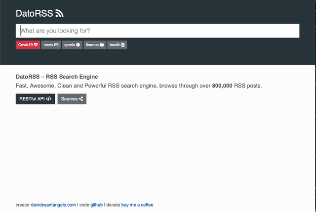Open the Sources page
316x212 pixels.
coord(72,99)
